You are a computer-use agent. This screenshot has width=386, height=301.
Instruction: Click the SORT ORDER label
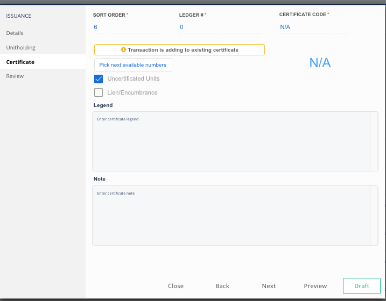109,15
